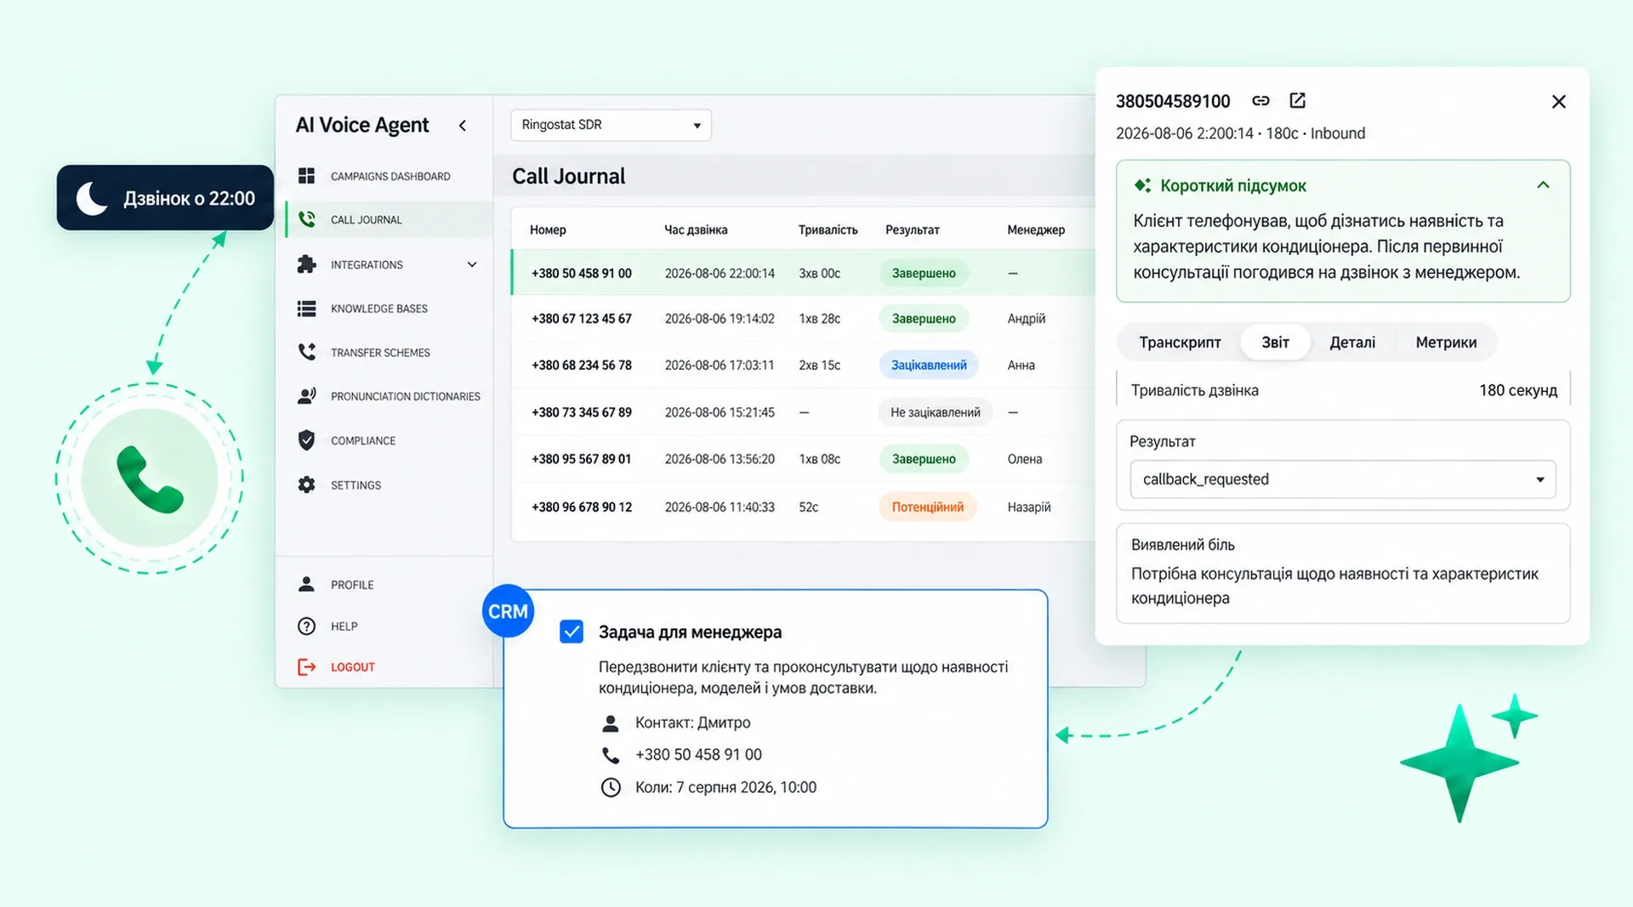Select call row +380 50 458 91 00
This screenshot has height=907, width=1633.
[803, 273]
